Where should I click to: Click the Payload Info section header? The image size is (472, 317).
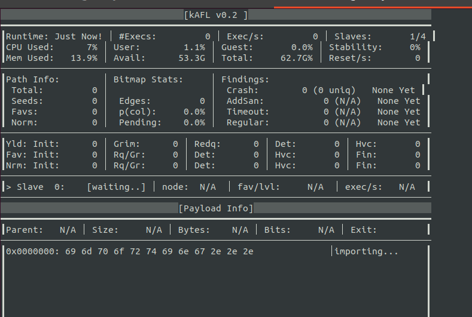pyautogui.click(x=216, y=208)
